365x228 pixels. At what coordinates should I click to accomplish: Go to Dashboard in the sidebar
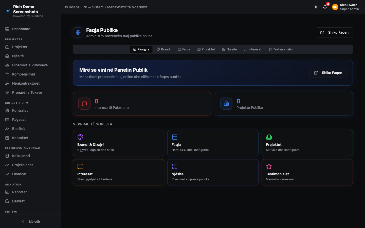tap(30, 29)
